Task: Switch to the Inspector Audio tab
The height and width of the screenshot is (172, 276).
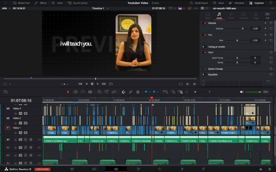Action: pyautogui.click(x=219, y=15)
